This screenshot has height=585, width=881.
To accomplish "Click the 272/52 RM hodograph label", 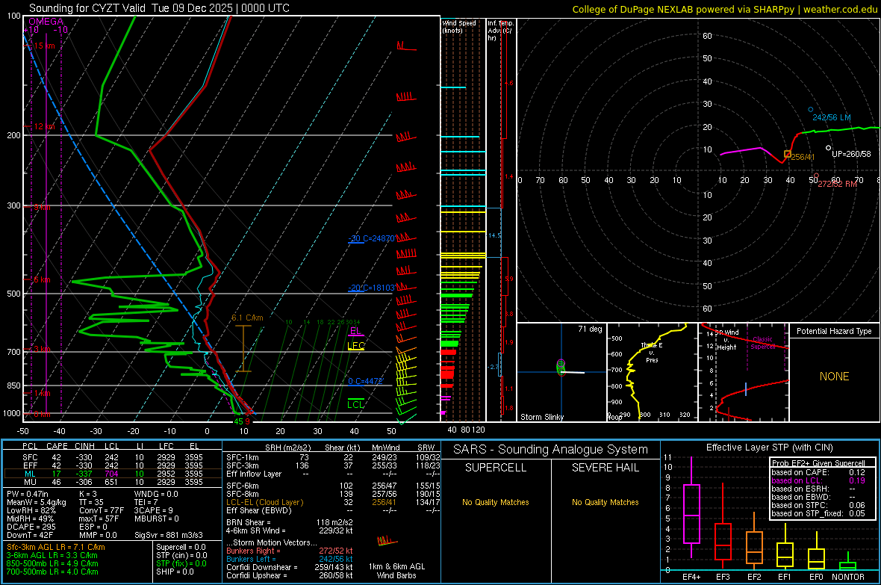I will (x=837, y=184).
